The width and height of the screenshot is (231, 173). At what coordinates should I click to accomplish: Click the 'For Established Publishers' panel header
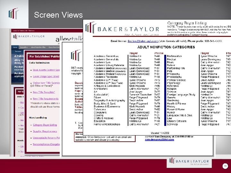(44, 56)
